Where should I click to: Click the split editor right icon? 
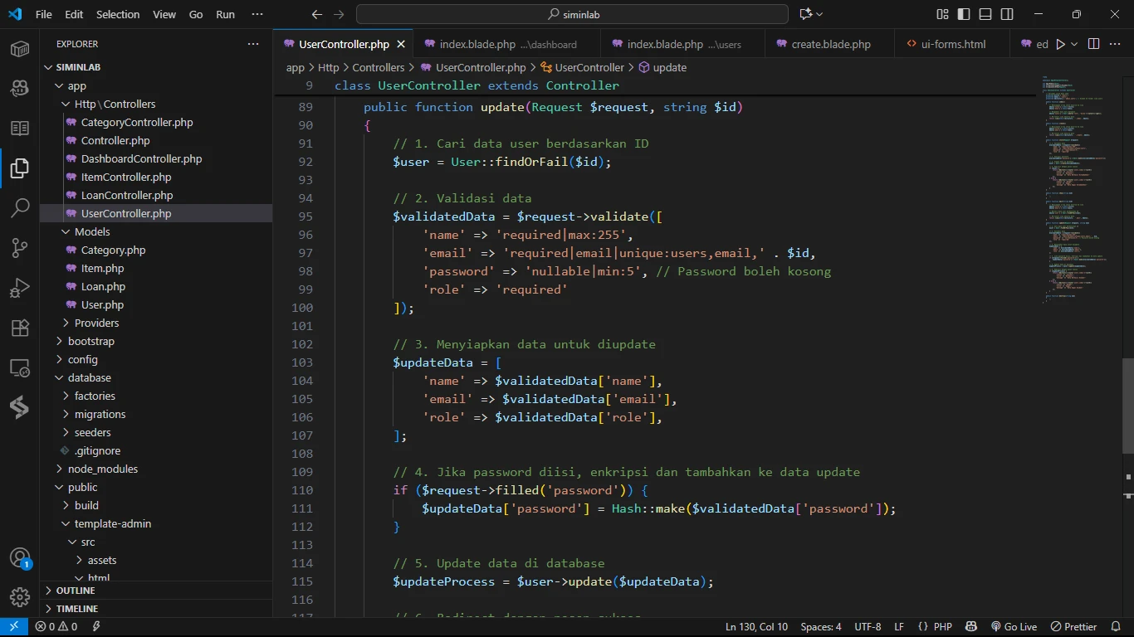coord(1093,44)
